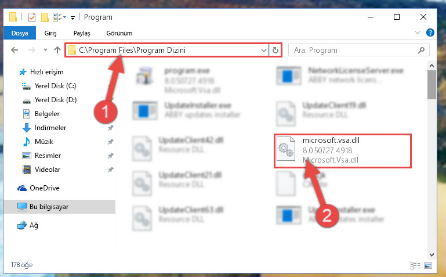
Task: Switch to details view icon in the status bar
Action: click(415, 265)
